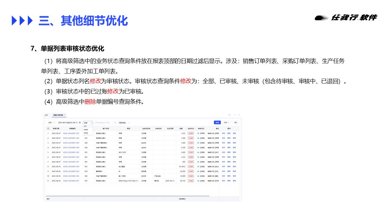Viewport: 387px width, 217px height.
Task: Click the table horizontal scrollbar
Action: pos(127,196)
